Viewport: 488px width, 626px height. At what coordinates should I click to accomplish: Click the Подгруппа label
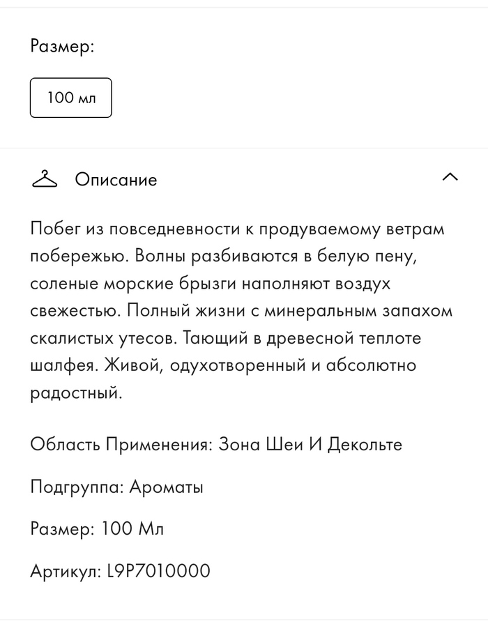77,487
